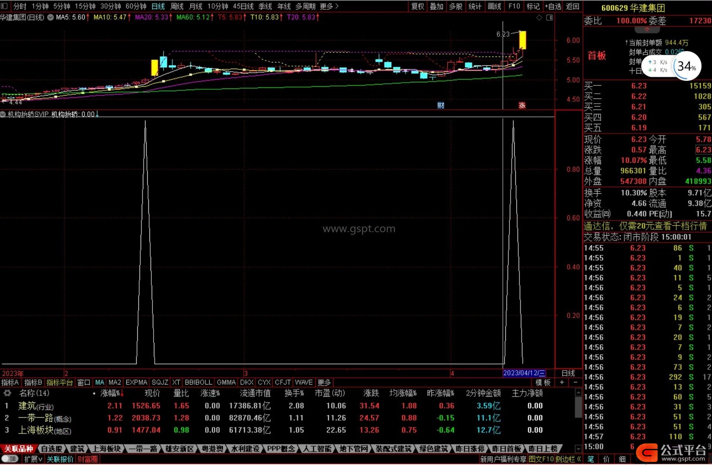The width and height of the screenshot is (712, 465).
Task: Add stock with +自选 button
Action: point(553,6)
